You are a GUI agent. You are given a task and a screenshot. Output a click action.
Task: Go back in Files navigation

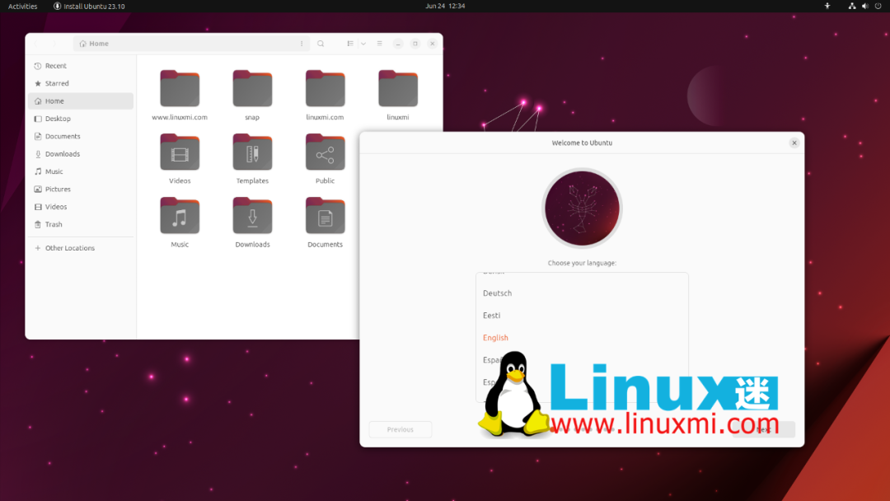35,44
